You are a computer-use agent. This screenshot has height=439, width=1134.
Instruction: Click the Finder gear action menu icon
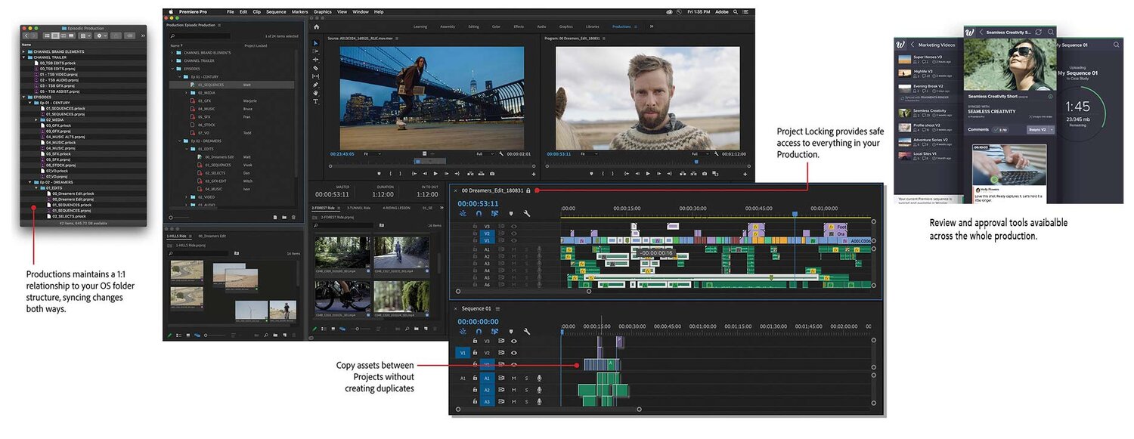[99, 36]
